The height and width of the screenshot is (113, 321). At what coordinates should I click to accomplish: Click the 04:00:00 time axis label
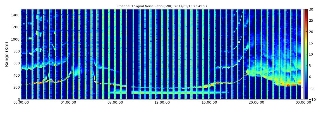pyautogui.click(x=68, y=103)
